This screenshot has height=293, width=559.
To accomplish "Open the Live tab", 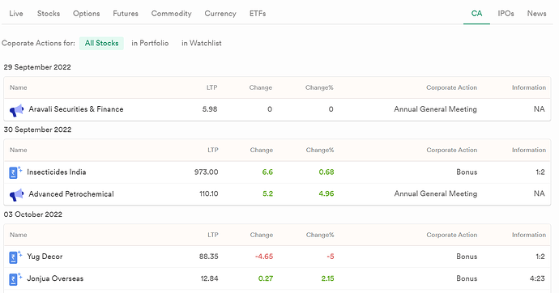I will pos(16,14).
